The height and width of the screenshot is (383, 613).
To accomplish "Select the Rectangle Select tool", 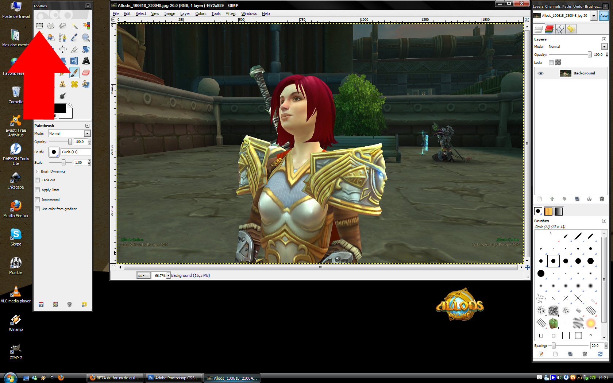I will pyautogui.click(x=39, y=26).
